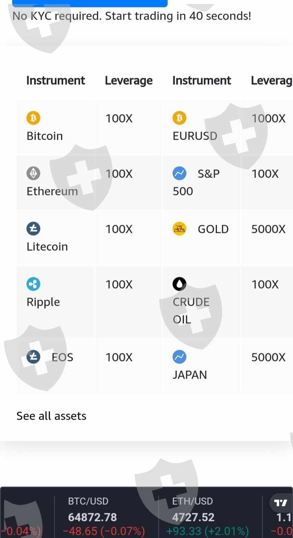Open the TradingView logo in ticker
The width and height of the screenshot is (293, 538).
[281, 503]
